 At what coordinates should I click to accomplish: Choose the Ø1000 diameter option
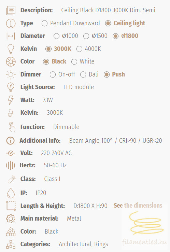click(66, 36)
